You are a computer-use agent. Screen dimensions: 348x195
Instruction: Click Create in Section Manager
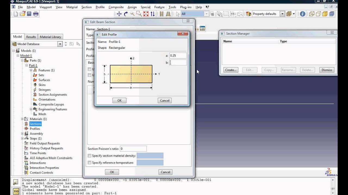click(x=231, y=70)
